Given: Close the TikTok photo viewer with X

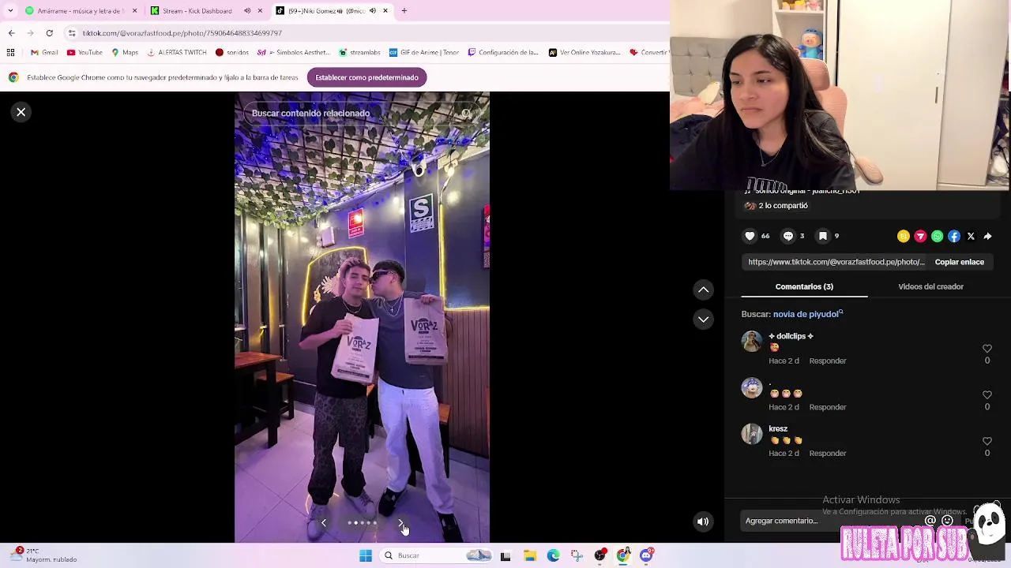Looking at the screenshot, I should tap(21, 112).
